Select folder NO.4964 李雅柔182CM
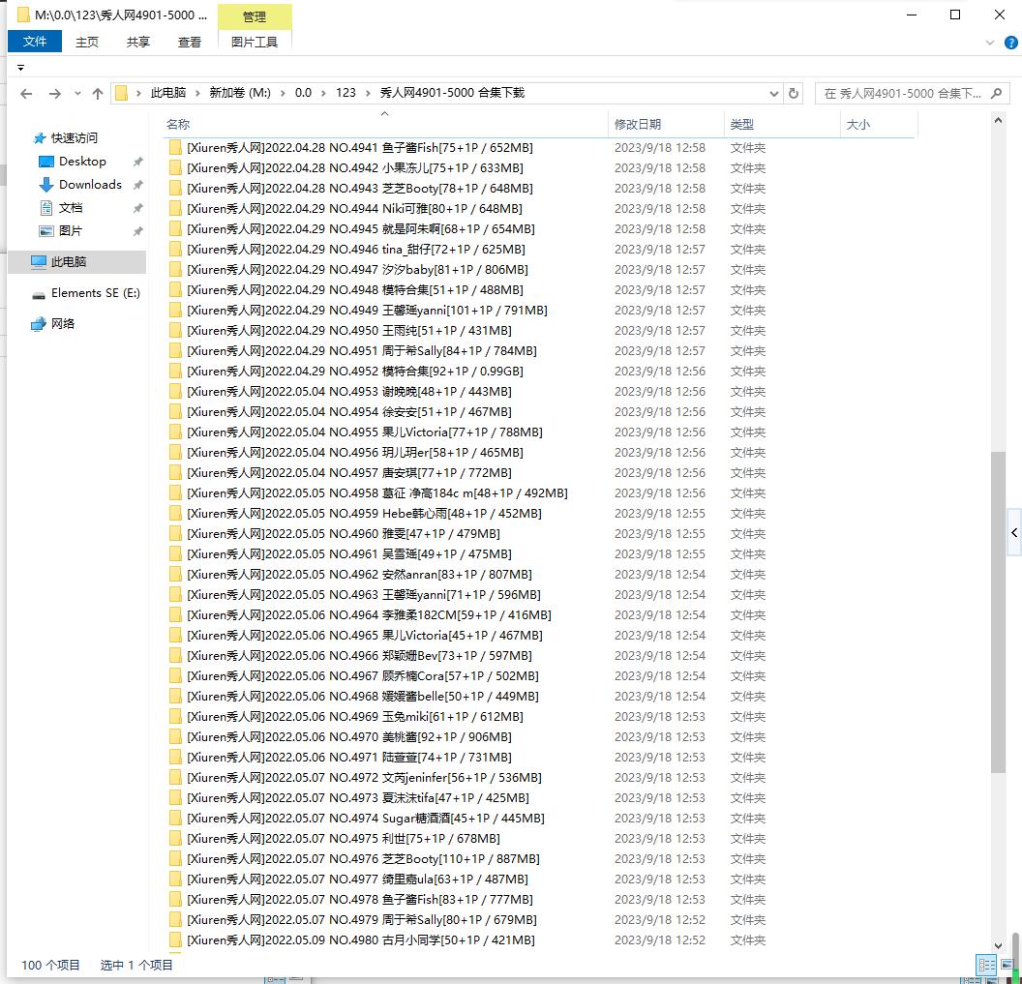 [x=369, y=615]
